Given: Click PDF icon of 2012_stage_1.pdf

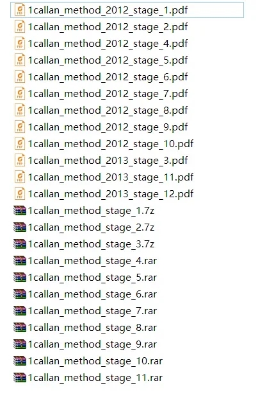Looking at the screenshot, I should coord(20,10).
